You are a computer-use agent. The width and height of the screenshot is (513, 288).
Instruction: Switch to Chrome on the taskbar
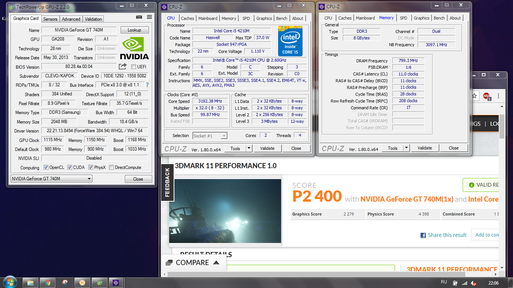(x=48, y=283)
